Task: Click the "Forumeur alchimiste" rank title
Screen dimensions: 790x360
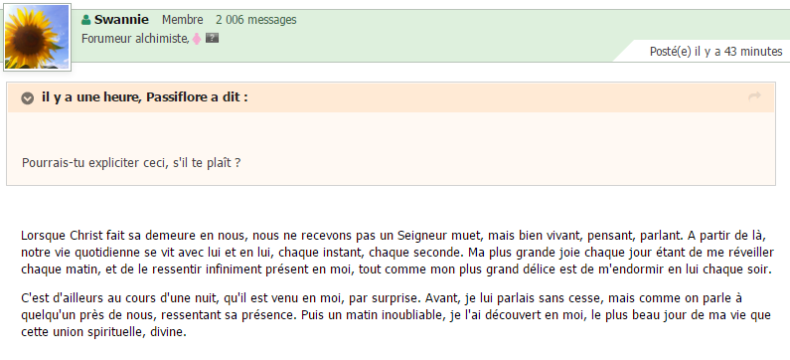Action: tap(134, 39)
